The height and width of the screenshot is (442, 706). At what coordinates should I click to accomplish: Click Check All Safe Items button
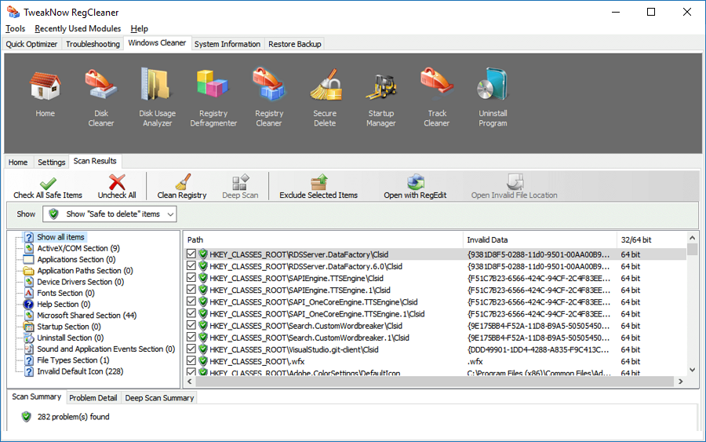point(48,187)
